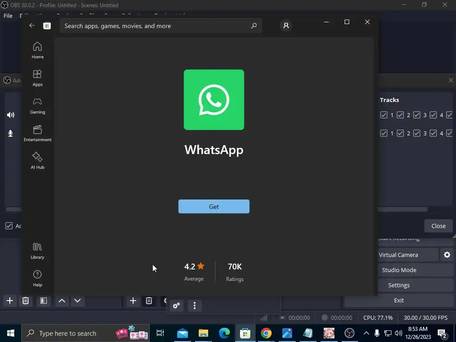
Task: Toggle track 1 in speaker row
Action: coord(383,115)
